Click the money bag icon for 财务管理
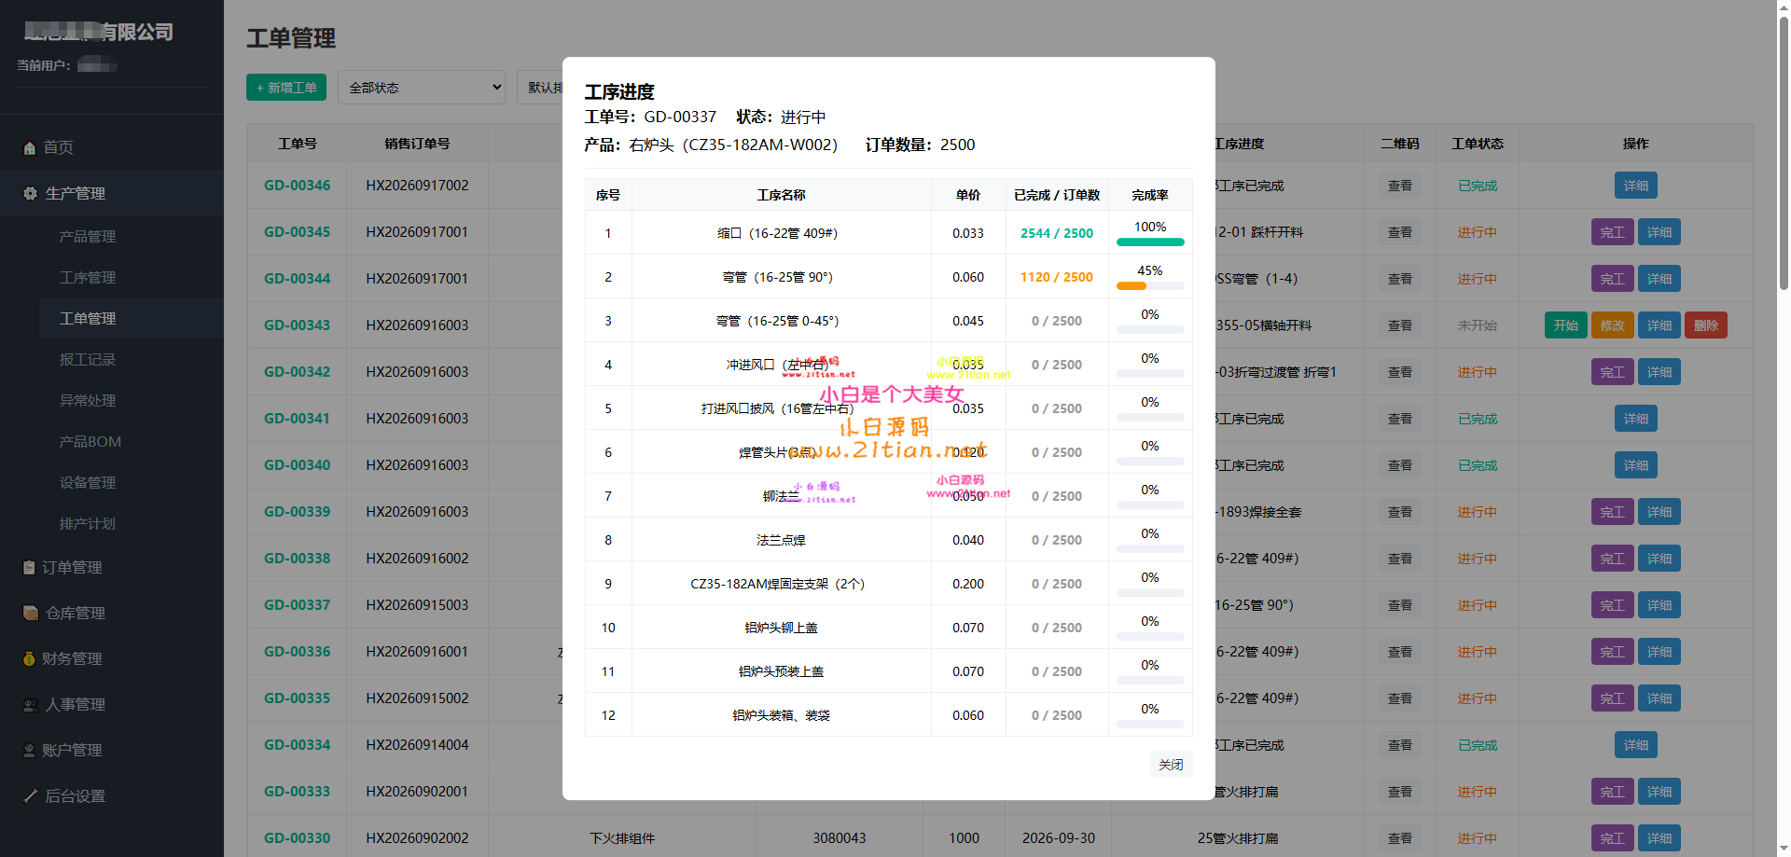This screenshot has height=857, width=1791. (x=29, y=659)
